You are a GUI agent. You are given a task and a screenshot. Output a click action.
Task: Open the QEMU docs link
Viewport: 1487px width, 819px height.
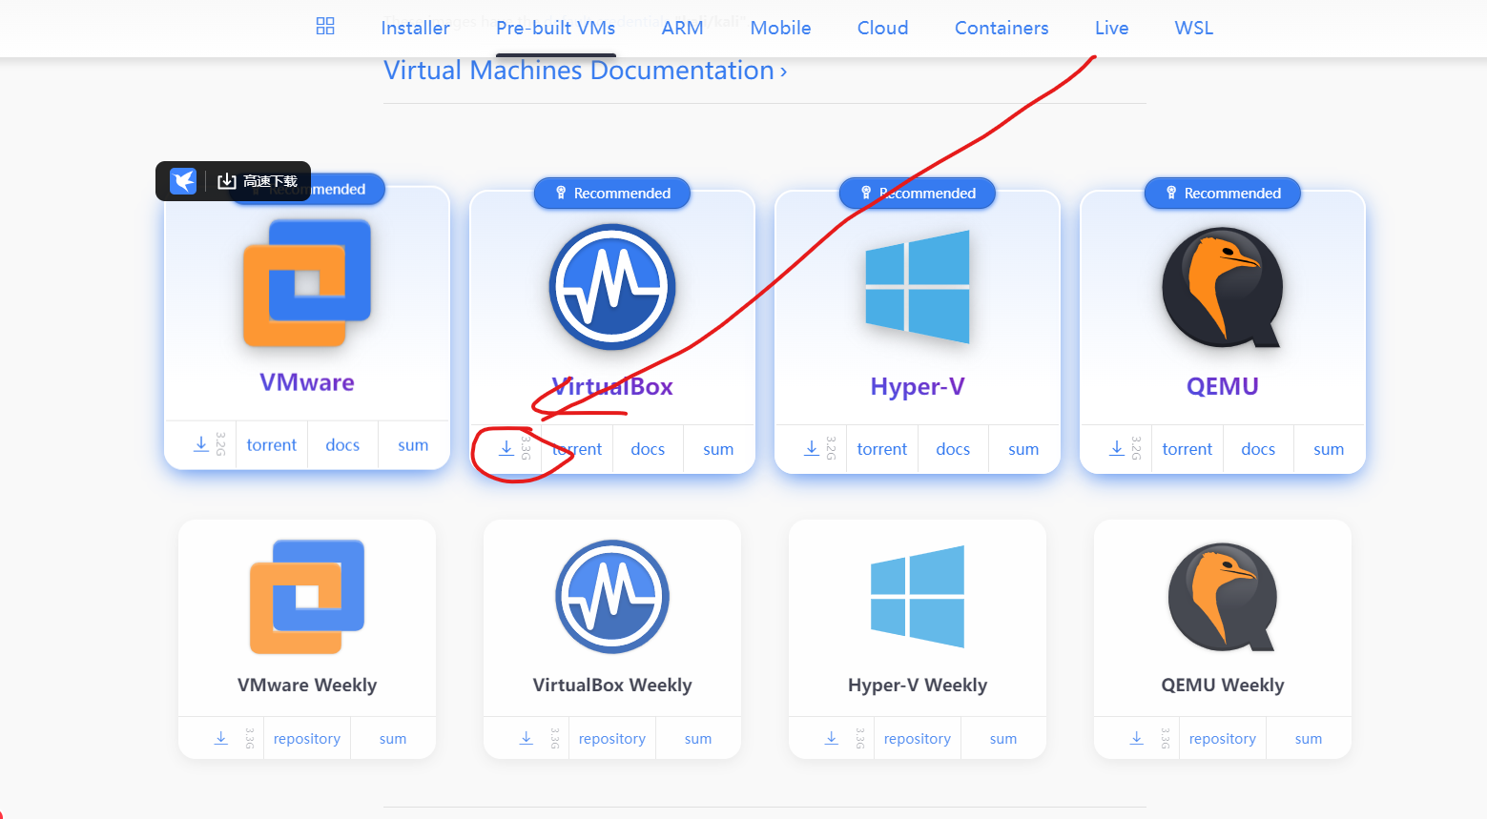click(x=1258, y=449)
